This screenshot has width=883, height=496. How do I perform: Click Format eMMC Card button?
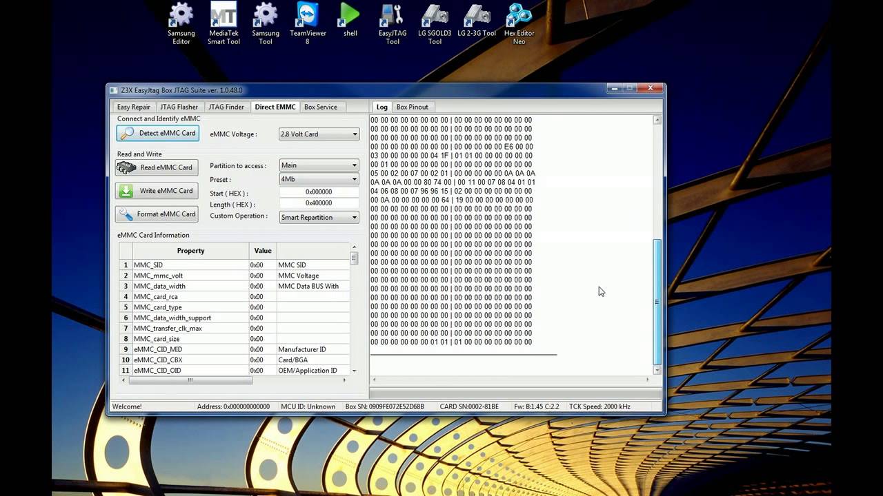(157, 214)
